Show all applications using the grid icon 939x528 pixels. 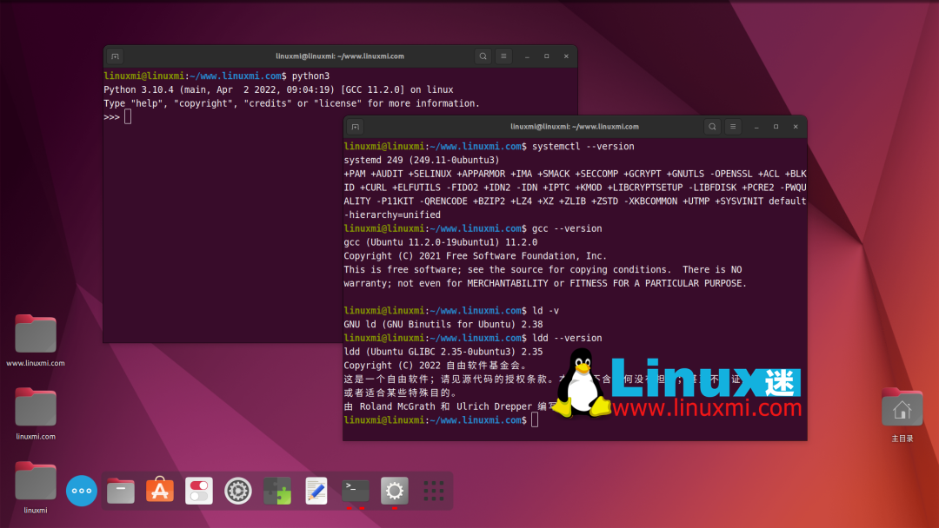433,491
